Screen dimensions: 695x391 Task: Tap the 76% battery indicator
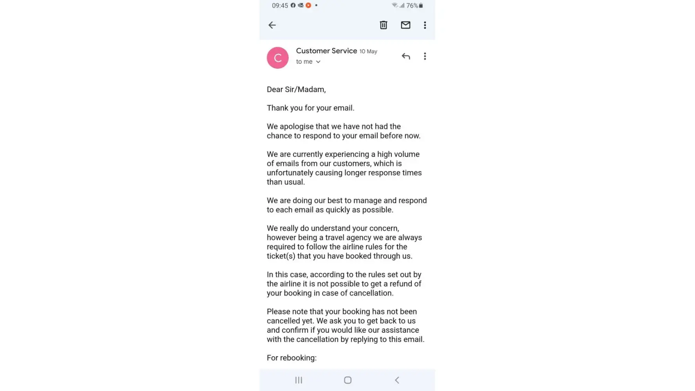click(415, 5)
